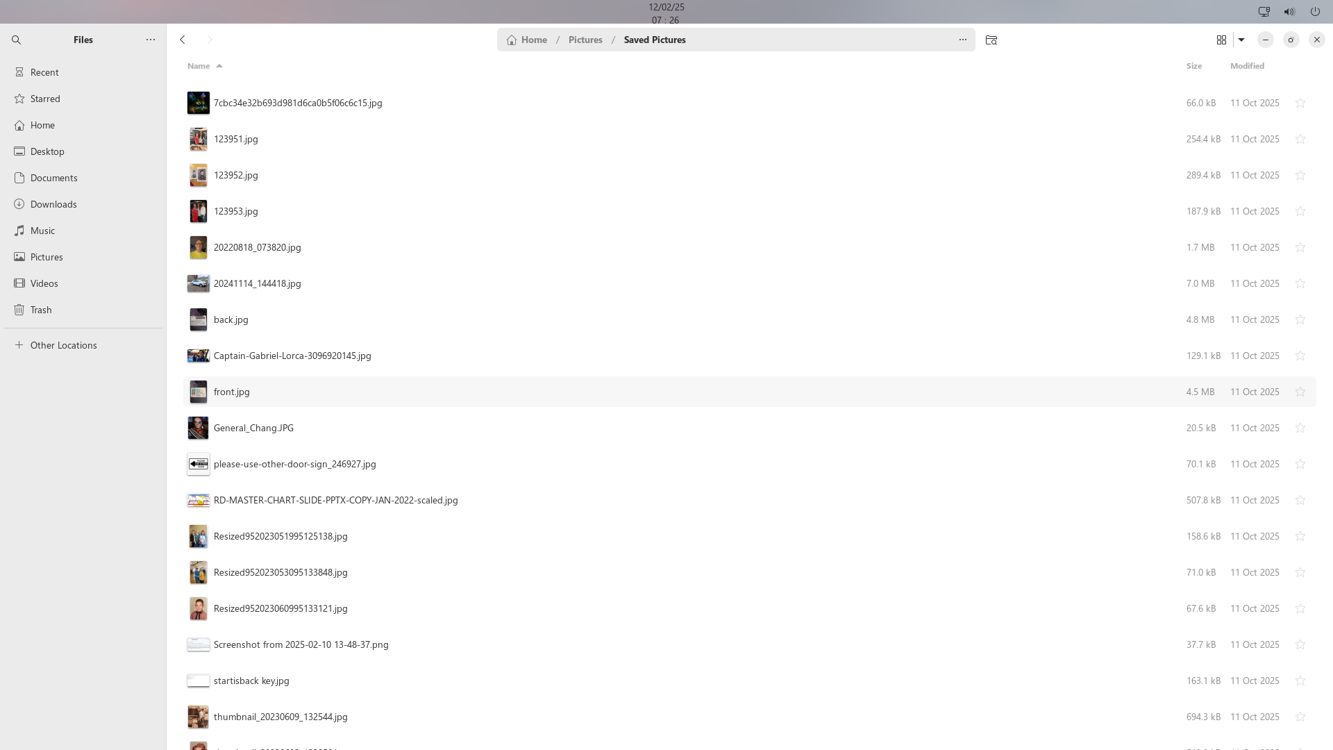Viewport: 1333px width, 750px height.
Task: Toggle the star for General_Chang.JPG
Action: click(1300, 428)
